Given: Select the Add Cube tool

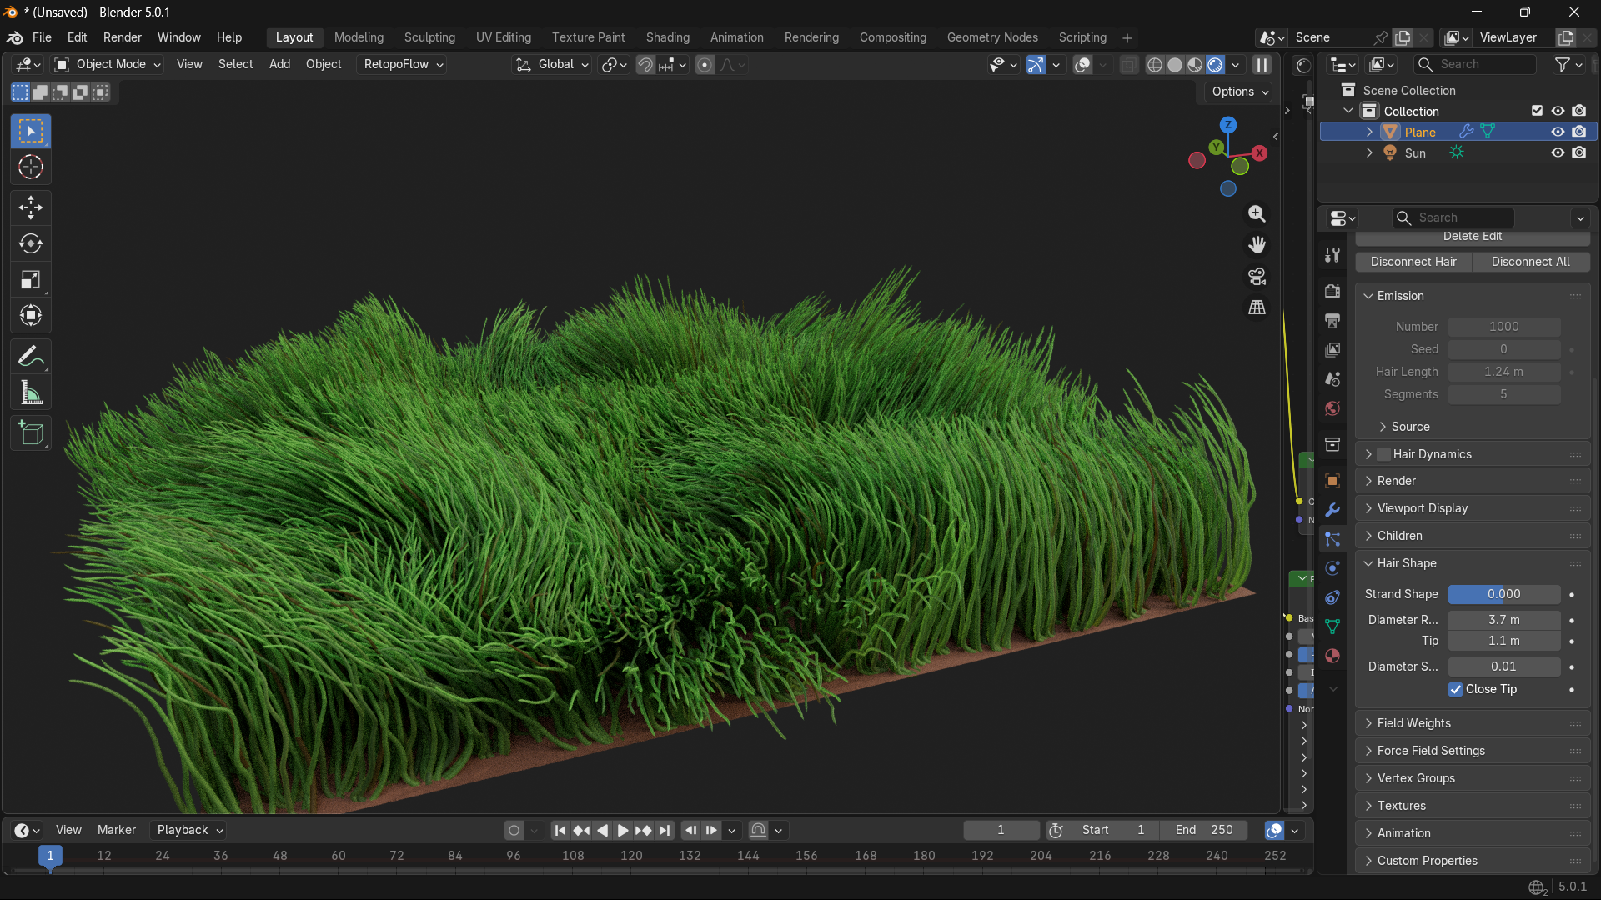Looking at the screenshot, I should [31, 433].
